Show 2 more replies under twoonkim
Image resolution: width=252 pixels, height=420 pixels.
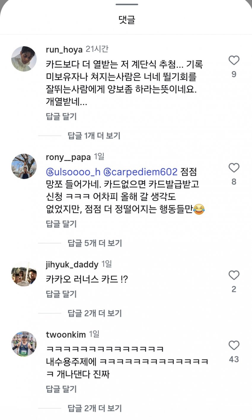[x=95, y=408]
